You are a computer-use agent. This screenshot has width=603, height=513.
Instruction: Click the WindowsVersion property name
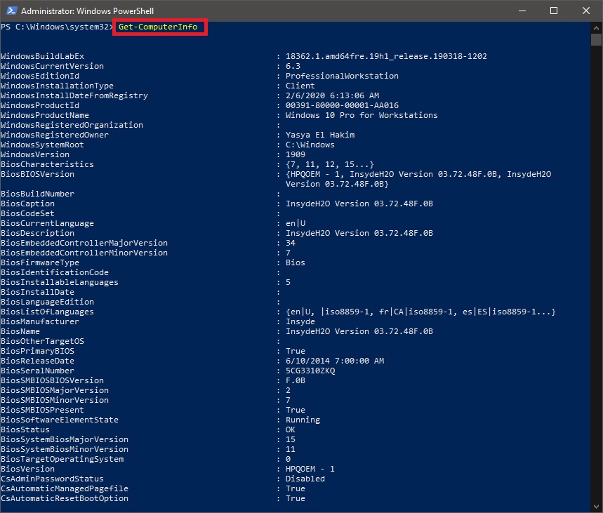tap(35, 154)
